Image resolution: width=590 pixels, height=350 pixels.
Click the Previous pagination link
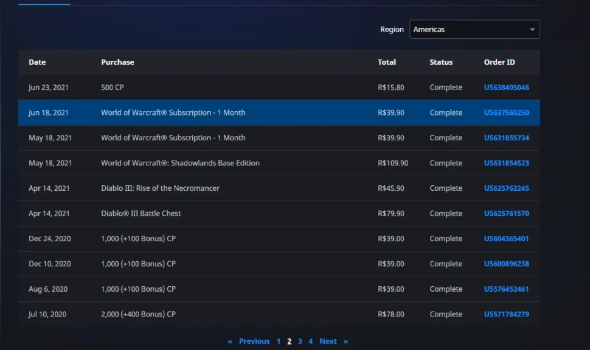tap(254, 341)
